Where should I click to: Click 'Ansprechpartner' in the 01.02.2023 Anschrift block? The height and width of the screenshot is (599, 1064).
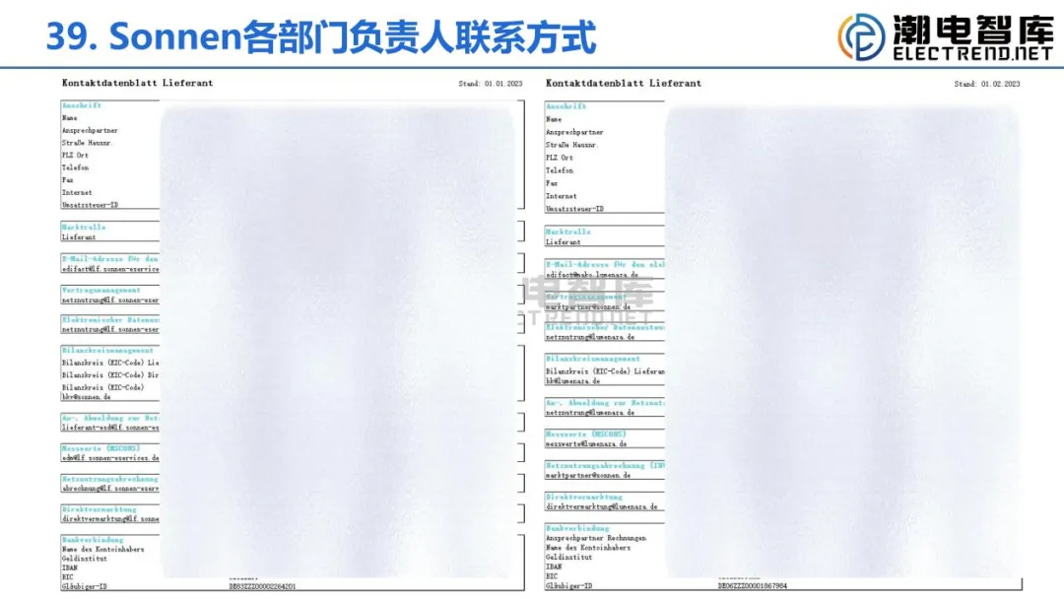(574, 132)
